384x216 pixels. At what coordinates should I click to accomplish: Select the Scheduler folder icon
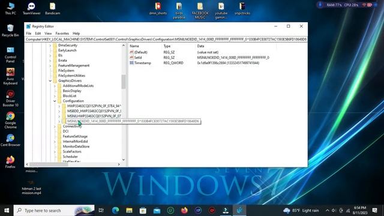pyautogui.click(x=59, y=157)
